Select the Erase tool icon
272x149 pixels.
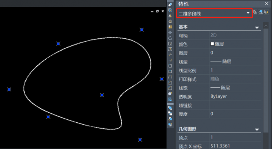click(170, 5)
